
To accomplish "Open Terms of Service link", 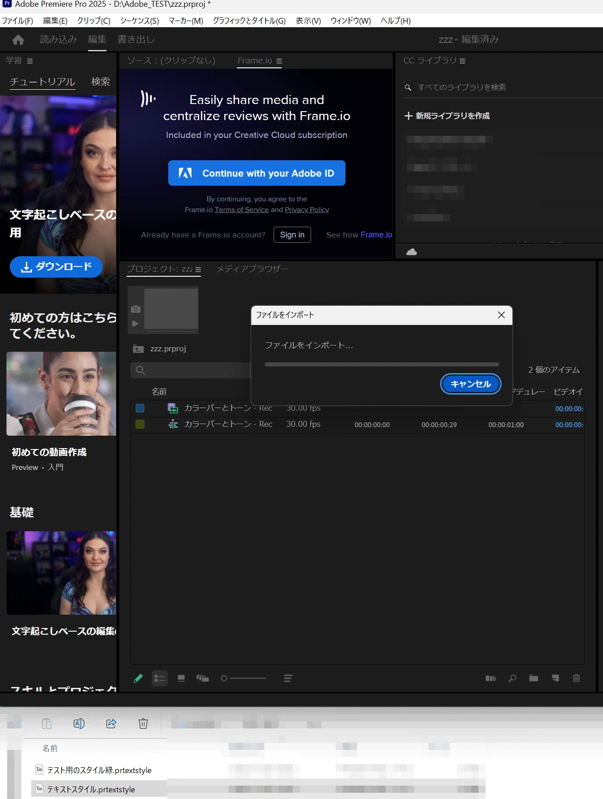I will click(242, 210).
